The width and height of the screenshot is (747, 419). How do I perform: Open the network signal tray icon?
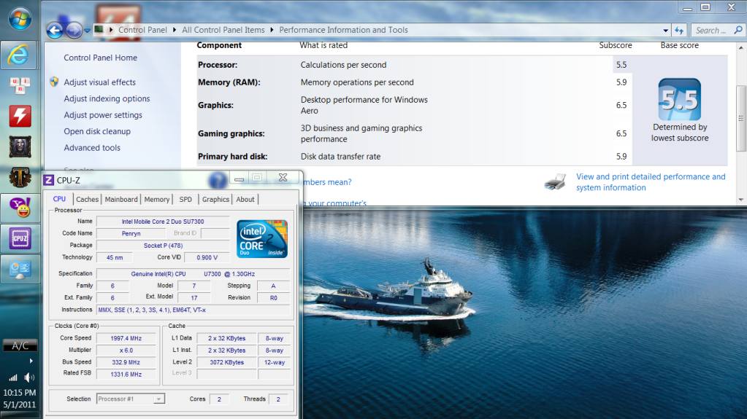pos(13,377)
